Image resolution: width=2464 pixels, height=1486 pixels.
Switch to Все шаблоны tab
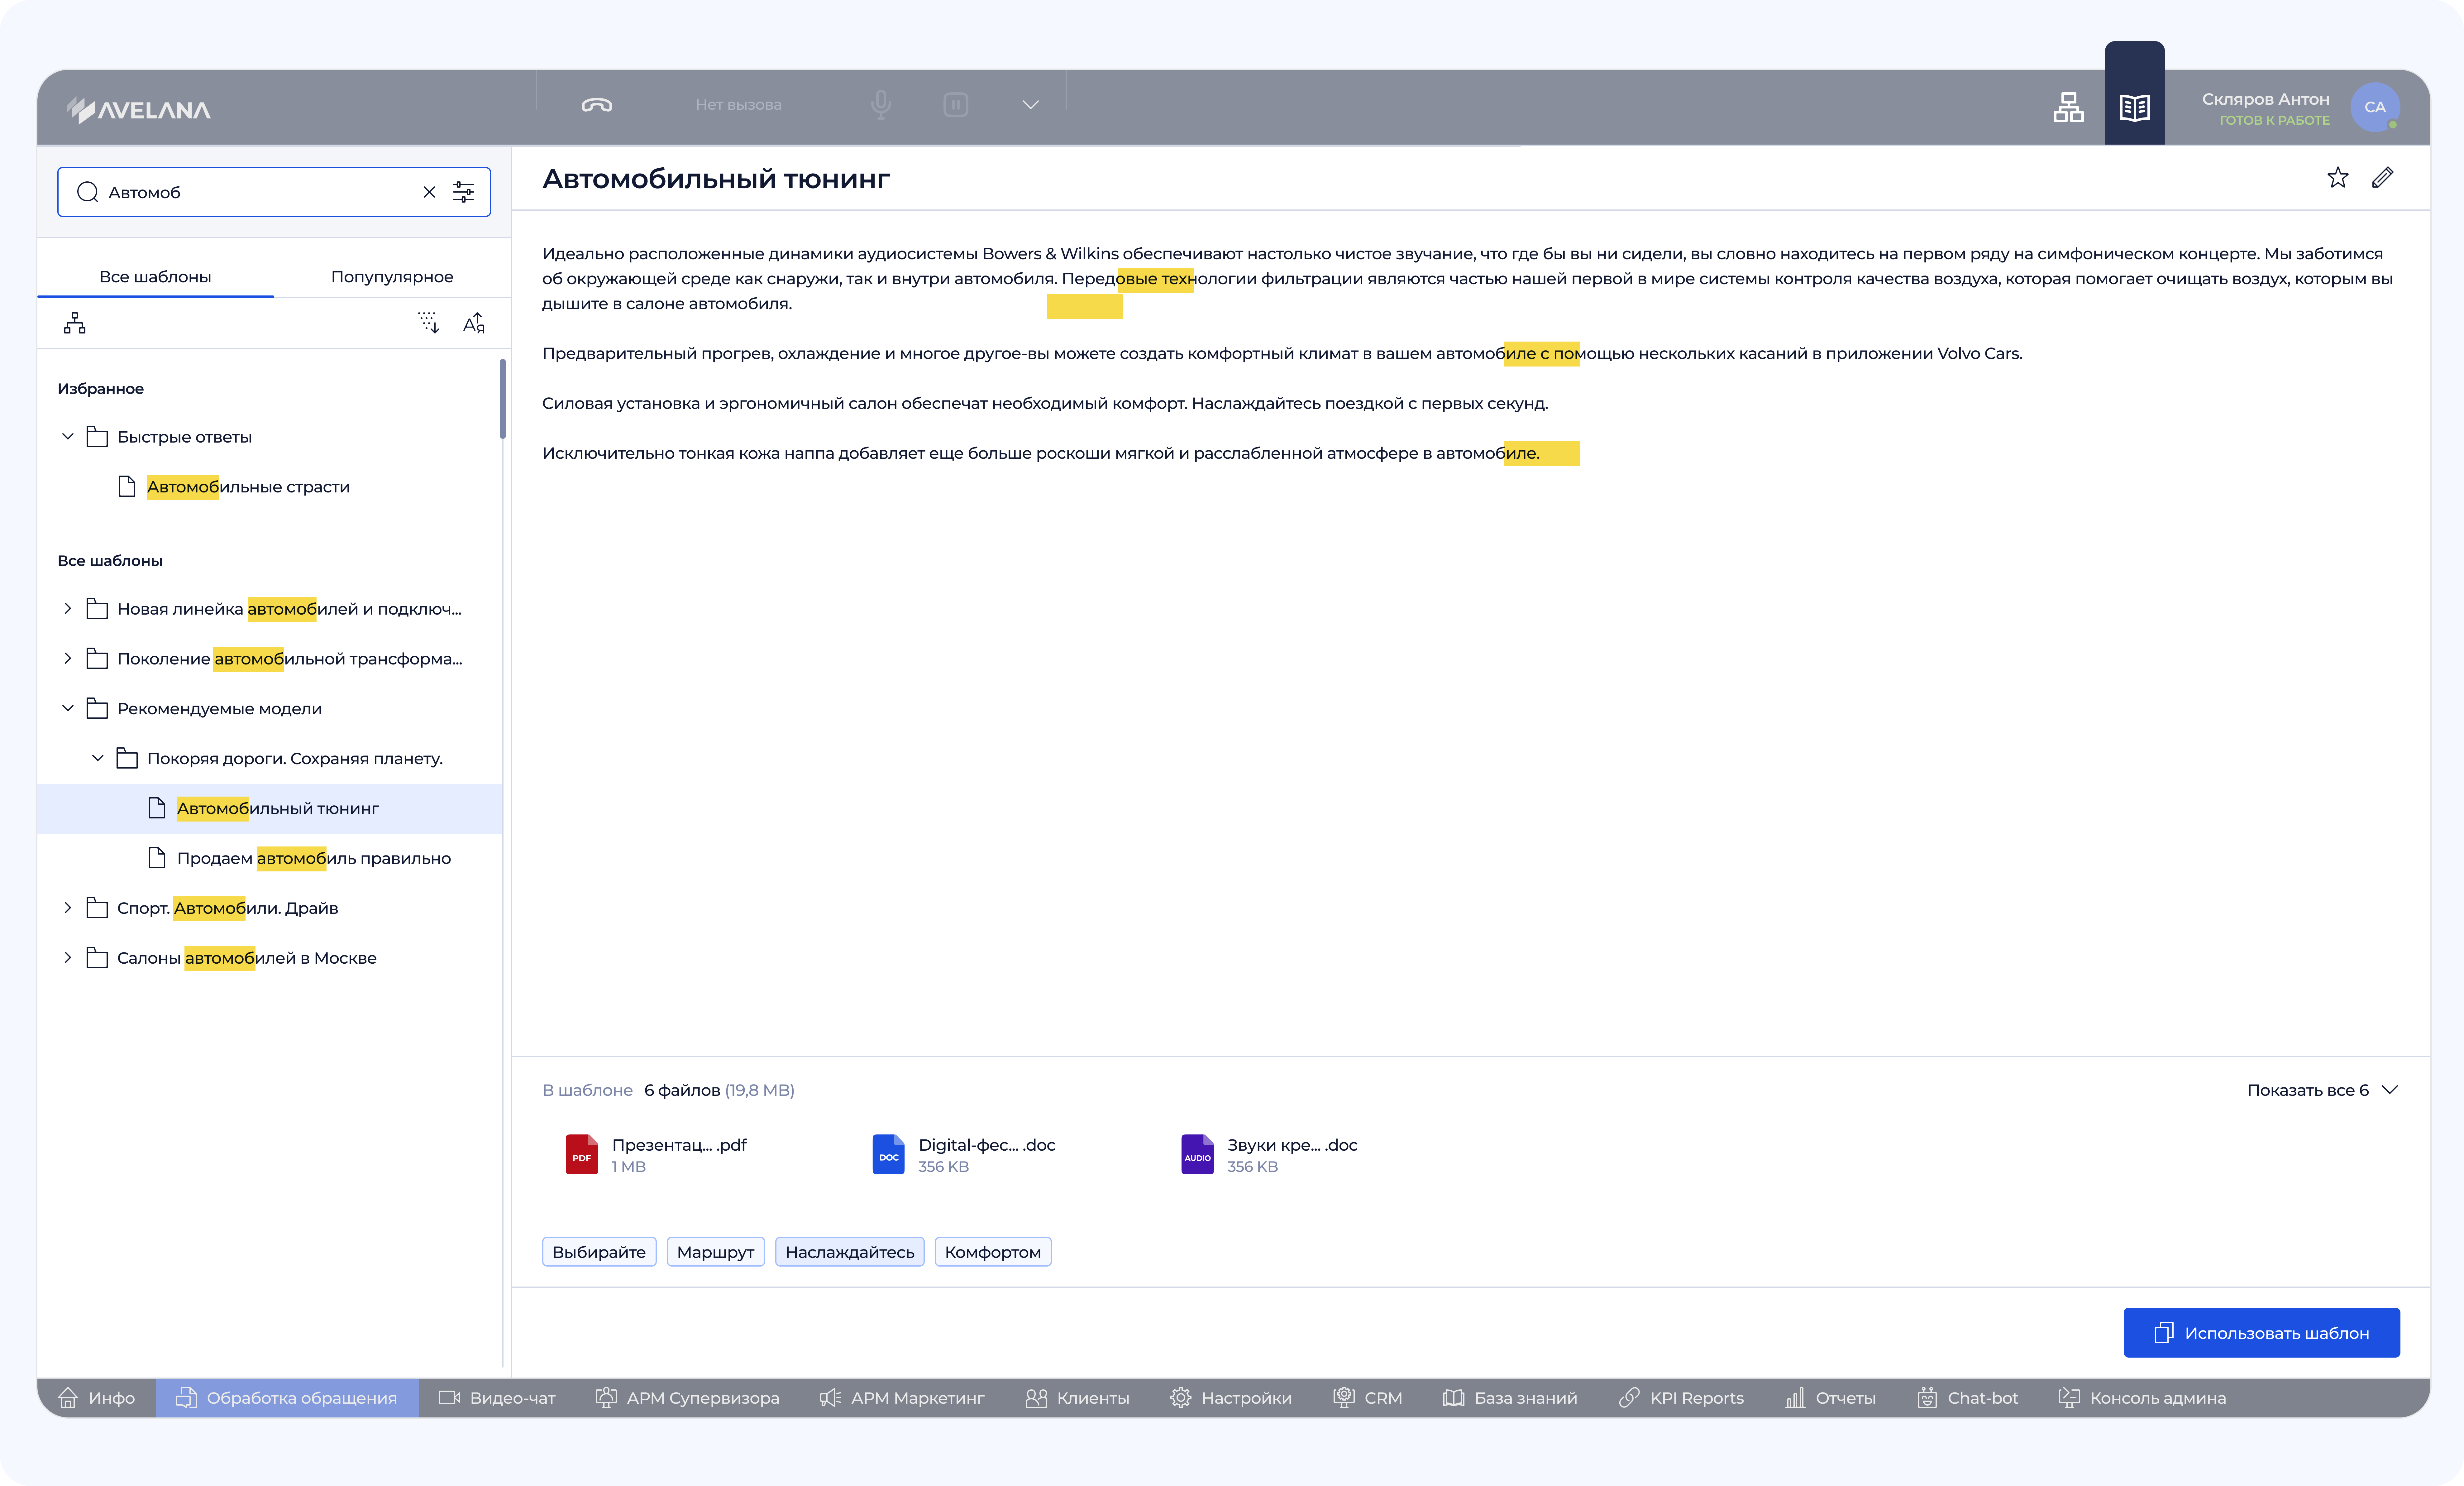click(155, 277)
